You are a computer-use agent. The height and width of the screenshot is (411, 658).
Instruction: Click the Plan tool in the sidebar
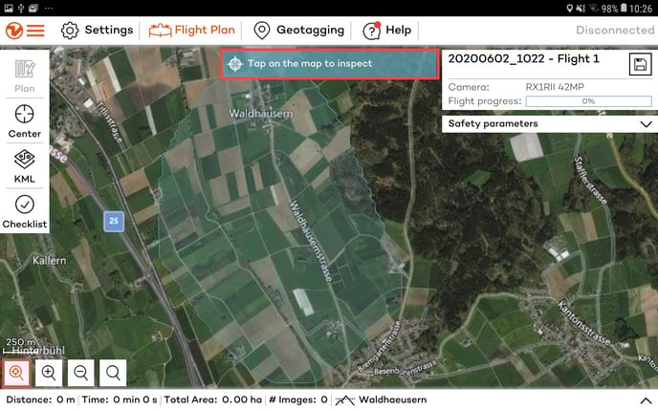[25, 76]
